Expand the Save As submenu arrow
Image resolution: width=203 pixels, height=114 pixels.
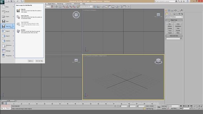click(13, 26)
